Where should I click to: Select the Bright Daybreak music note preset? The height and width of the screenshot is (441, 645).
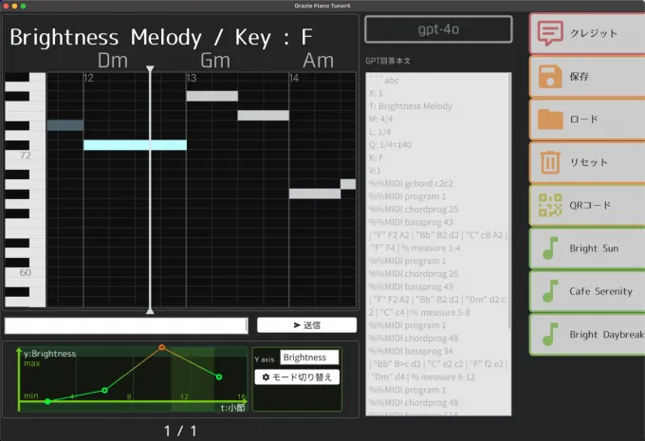coord(548,334)
